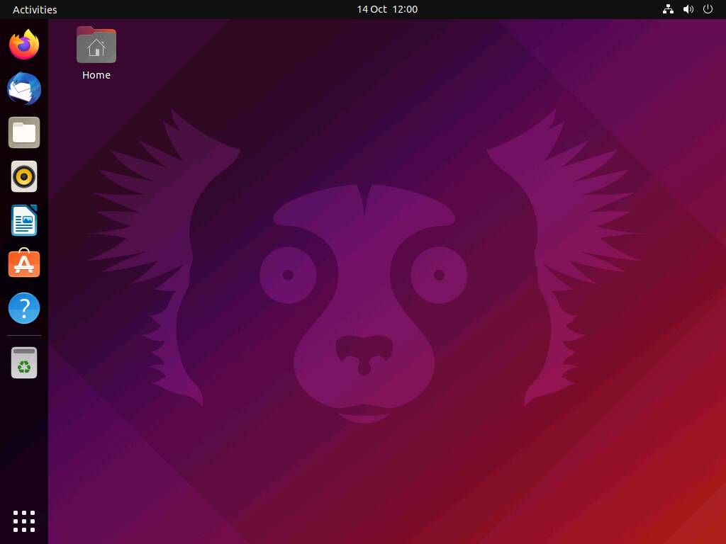
Task: Open LibreOffice Writer from the dock
Action: [24, 220]
